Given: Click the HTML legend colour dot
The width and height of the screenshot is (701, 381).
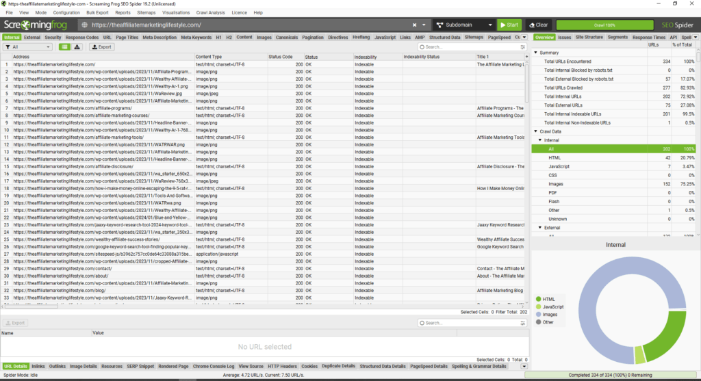Looking at the screenshot, I should pos(538,300).
